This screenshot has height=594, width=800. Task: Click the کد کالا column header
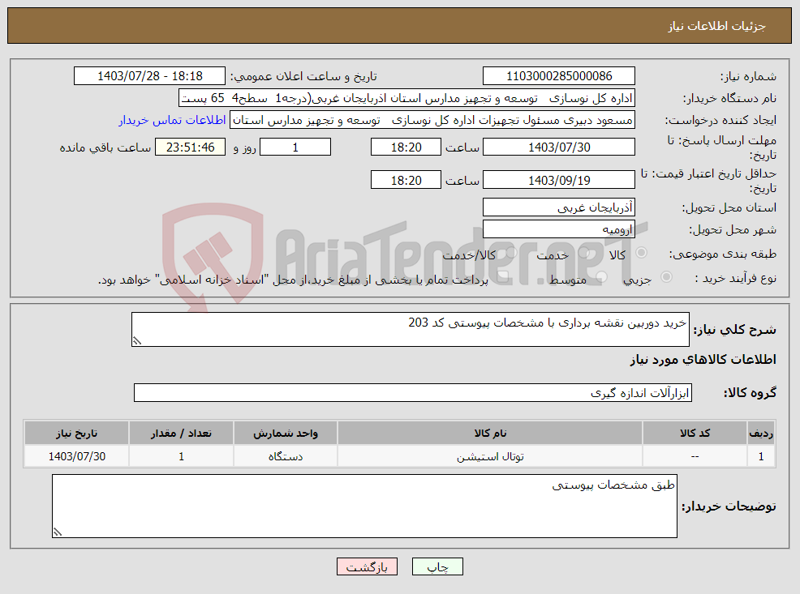(695, 433)
